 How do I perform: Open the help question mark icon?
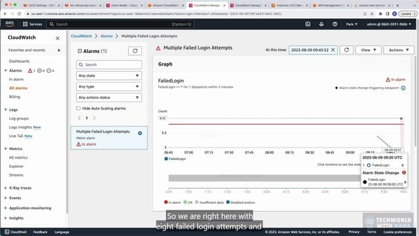click(x=335, y=24)
